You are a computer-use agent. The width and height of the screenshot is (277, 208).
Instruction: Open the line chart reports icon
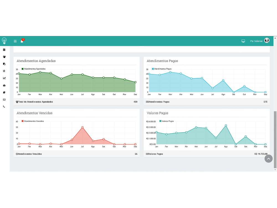click(x=4, y=78)
